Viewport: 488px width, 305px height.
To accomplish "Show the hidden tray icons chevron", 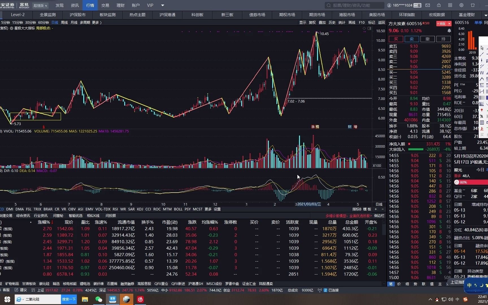I will (430, 299).
